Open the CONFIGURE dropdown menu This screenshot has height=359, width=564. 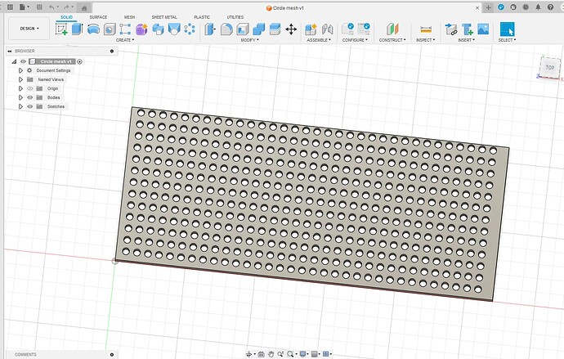355,40
